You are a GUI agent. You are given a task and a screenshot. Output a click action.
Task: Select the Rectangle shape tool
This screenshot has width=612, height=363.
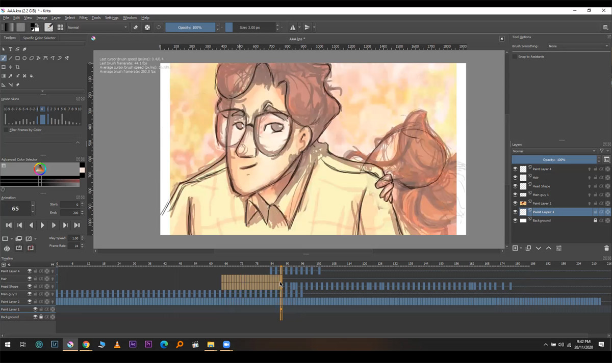coord(17,58)
